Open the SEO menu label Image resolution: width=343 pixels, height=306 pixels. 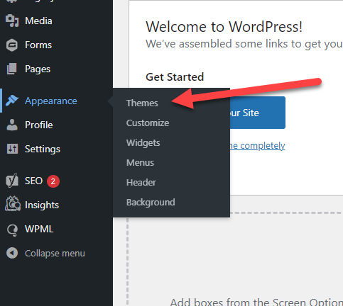pos(33,181)
